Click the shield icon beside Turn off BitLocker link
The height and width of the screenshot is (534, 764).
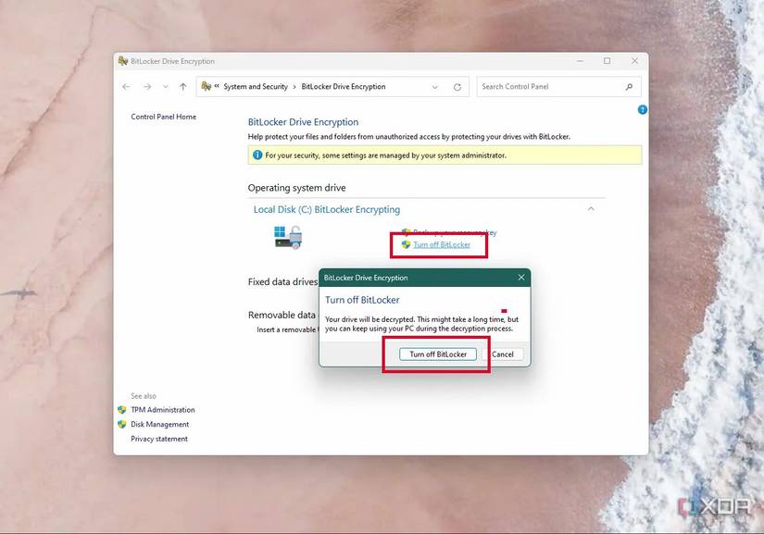(x=405, y=244)
